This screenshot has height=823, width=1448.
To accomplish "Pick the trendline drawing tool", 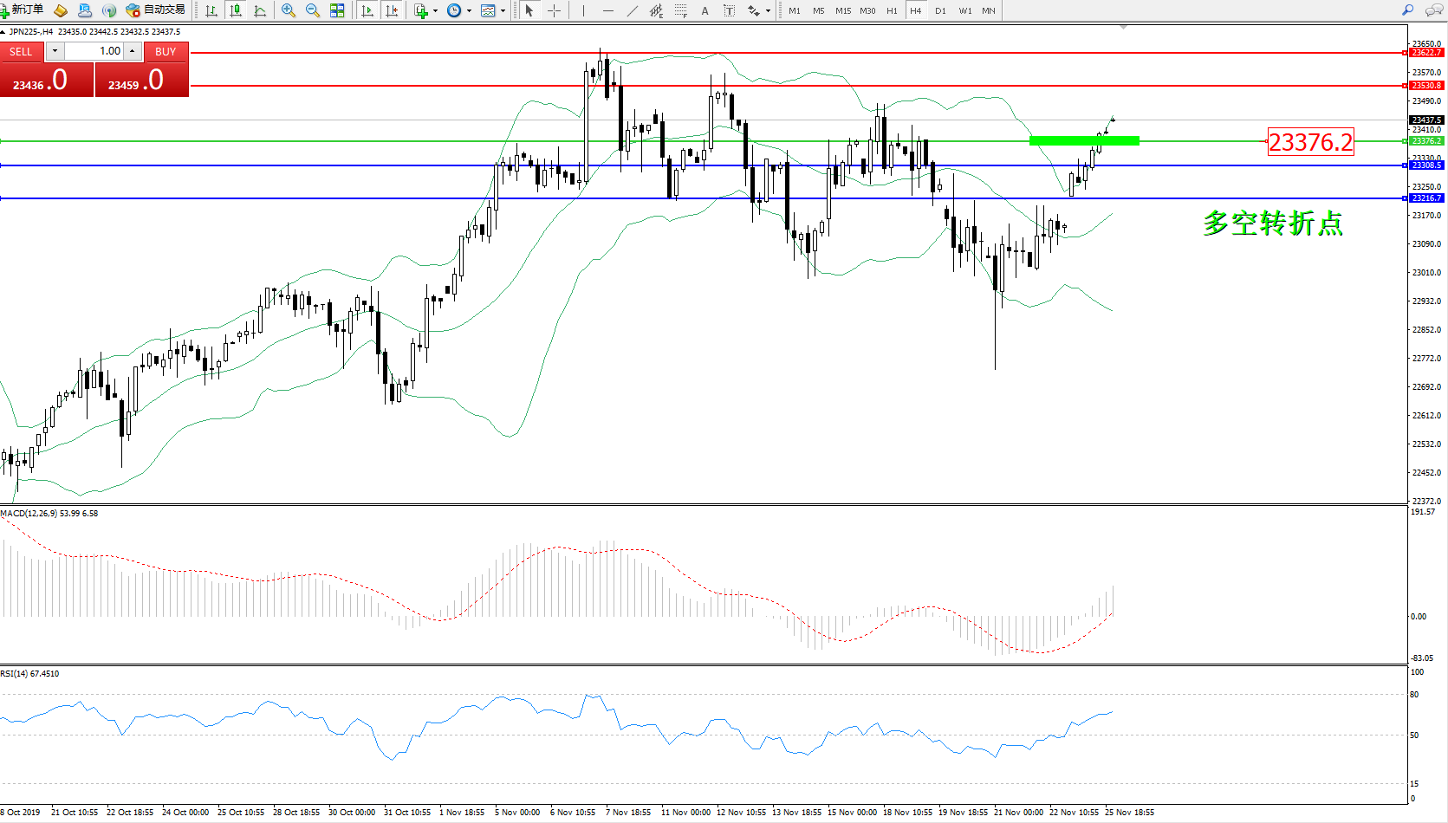I will pyautogui.click(x=633, y=10).
